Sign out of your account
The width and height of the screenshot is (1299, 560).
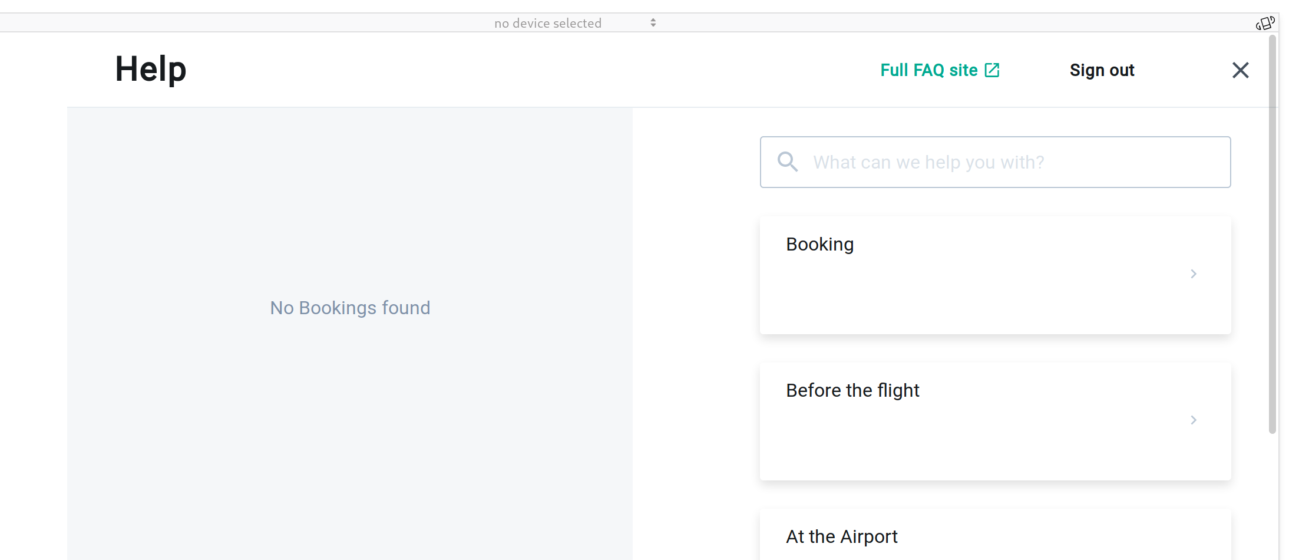pos(1102,70)
